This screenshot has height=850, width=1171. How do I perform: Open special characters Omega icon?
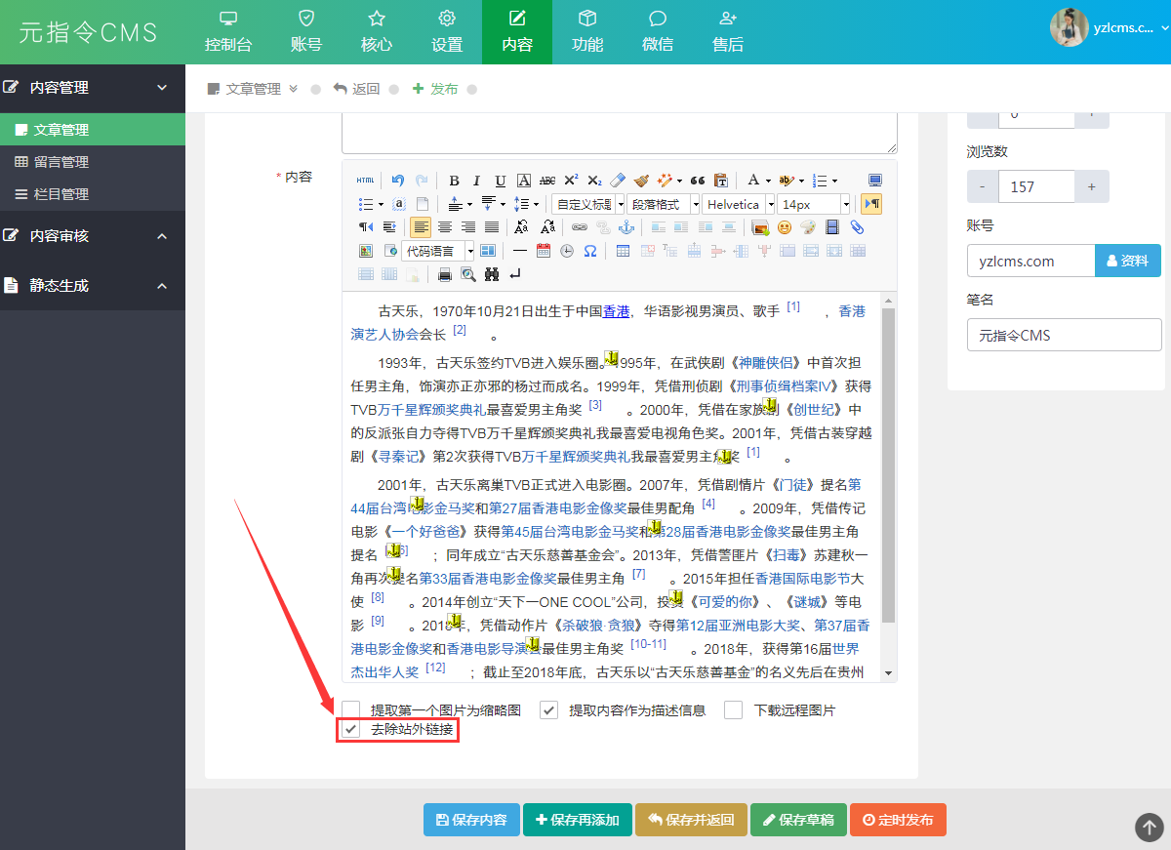[589, 251]
